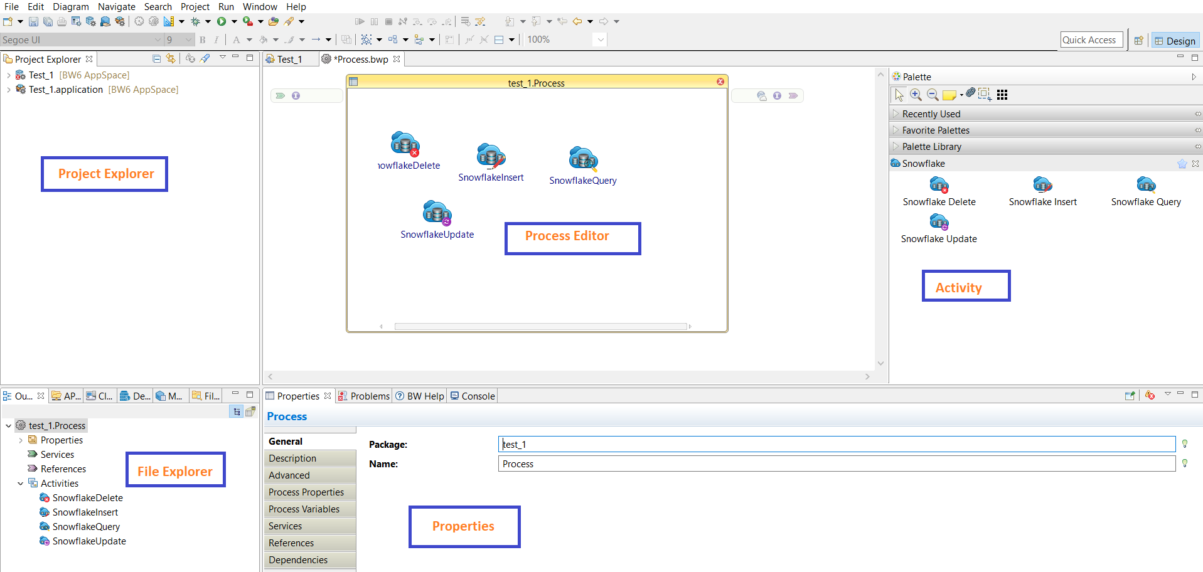Screen dimensions: 1203x572
Task: Click the Quick Access search box
Action: pos(1091,40)
